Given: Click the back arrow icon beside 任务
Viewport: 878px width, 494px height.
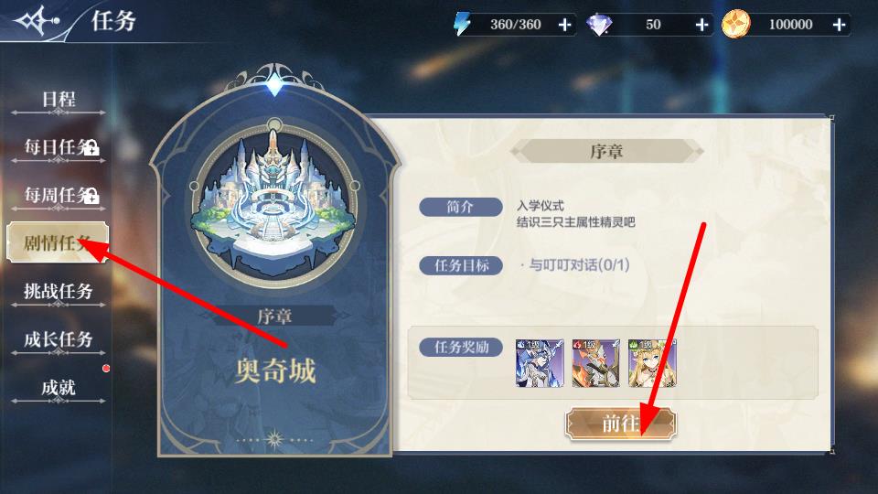Looking at the screenshot, I should (37, 21).
